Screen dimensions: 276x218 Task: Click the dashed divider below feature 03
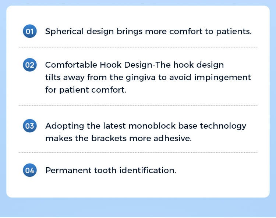pos(138,152)
